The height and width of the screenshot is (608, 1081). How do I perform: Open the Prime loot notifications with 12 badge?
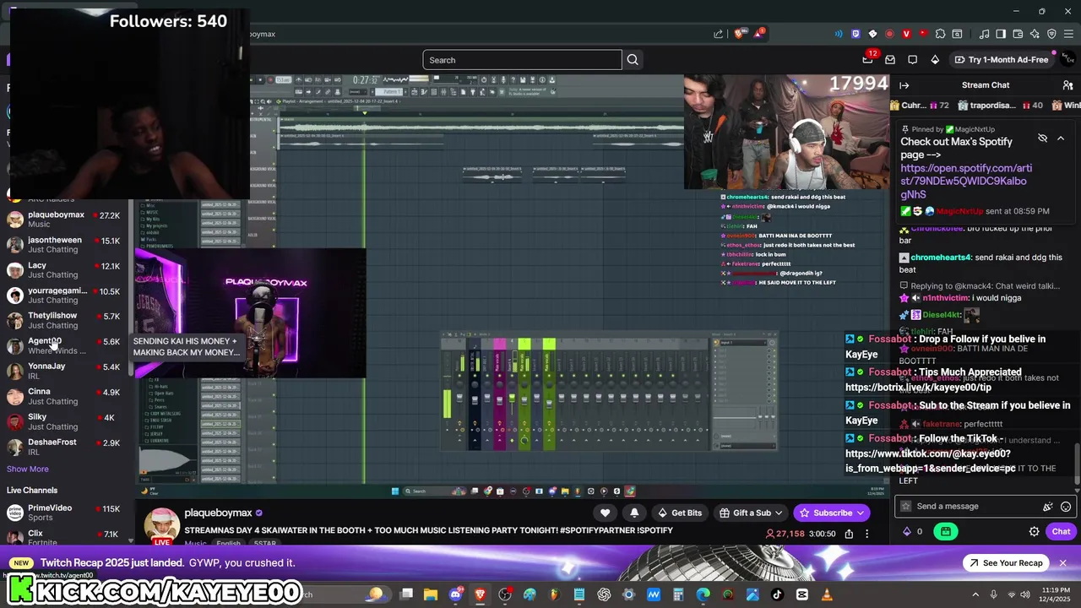[x=868, y=59]
